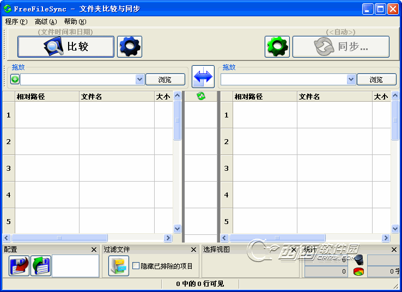Screen dimensions: 402x292
Task: Open the 程序(P) menu
Action: click(x=16, y=22)
